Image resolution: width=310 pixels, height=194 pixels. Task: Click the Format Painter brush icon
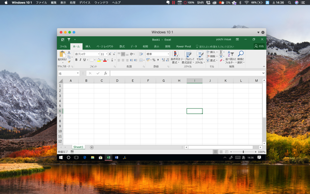point(69,62)
